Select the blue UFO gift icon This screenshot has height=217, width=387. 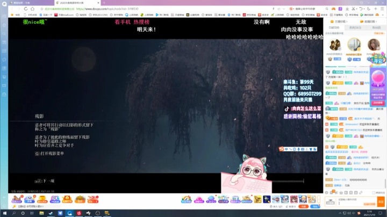(x=211, y=199)
